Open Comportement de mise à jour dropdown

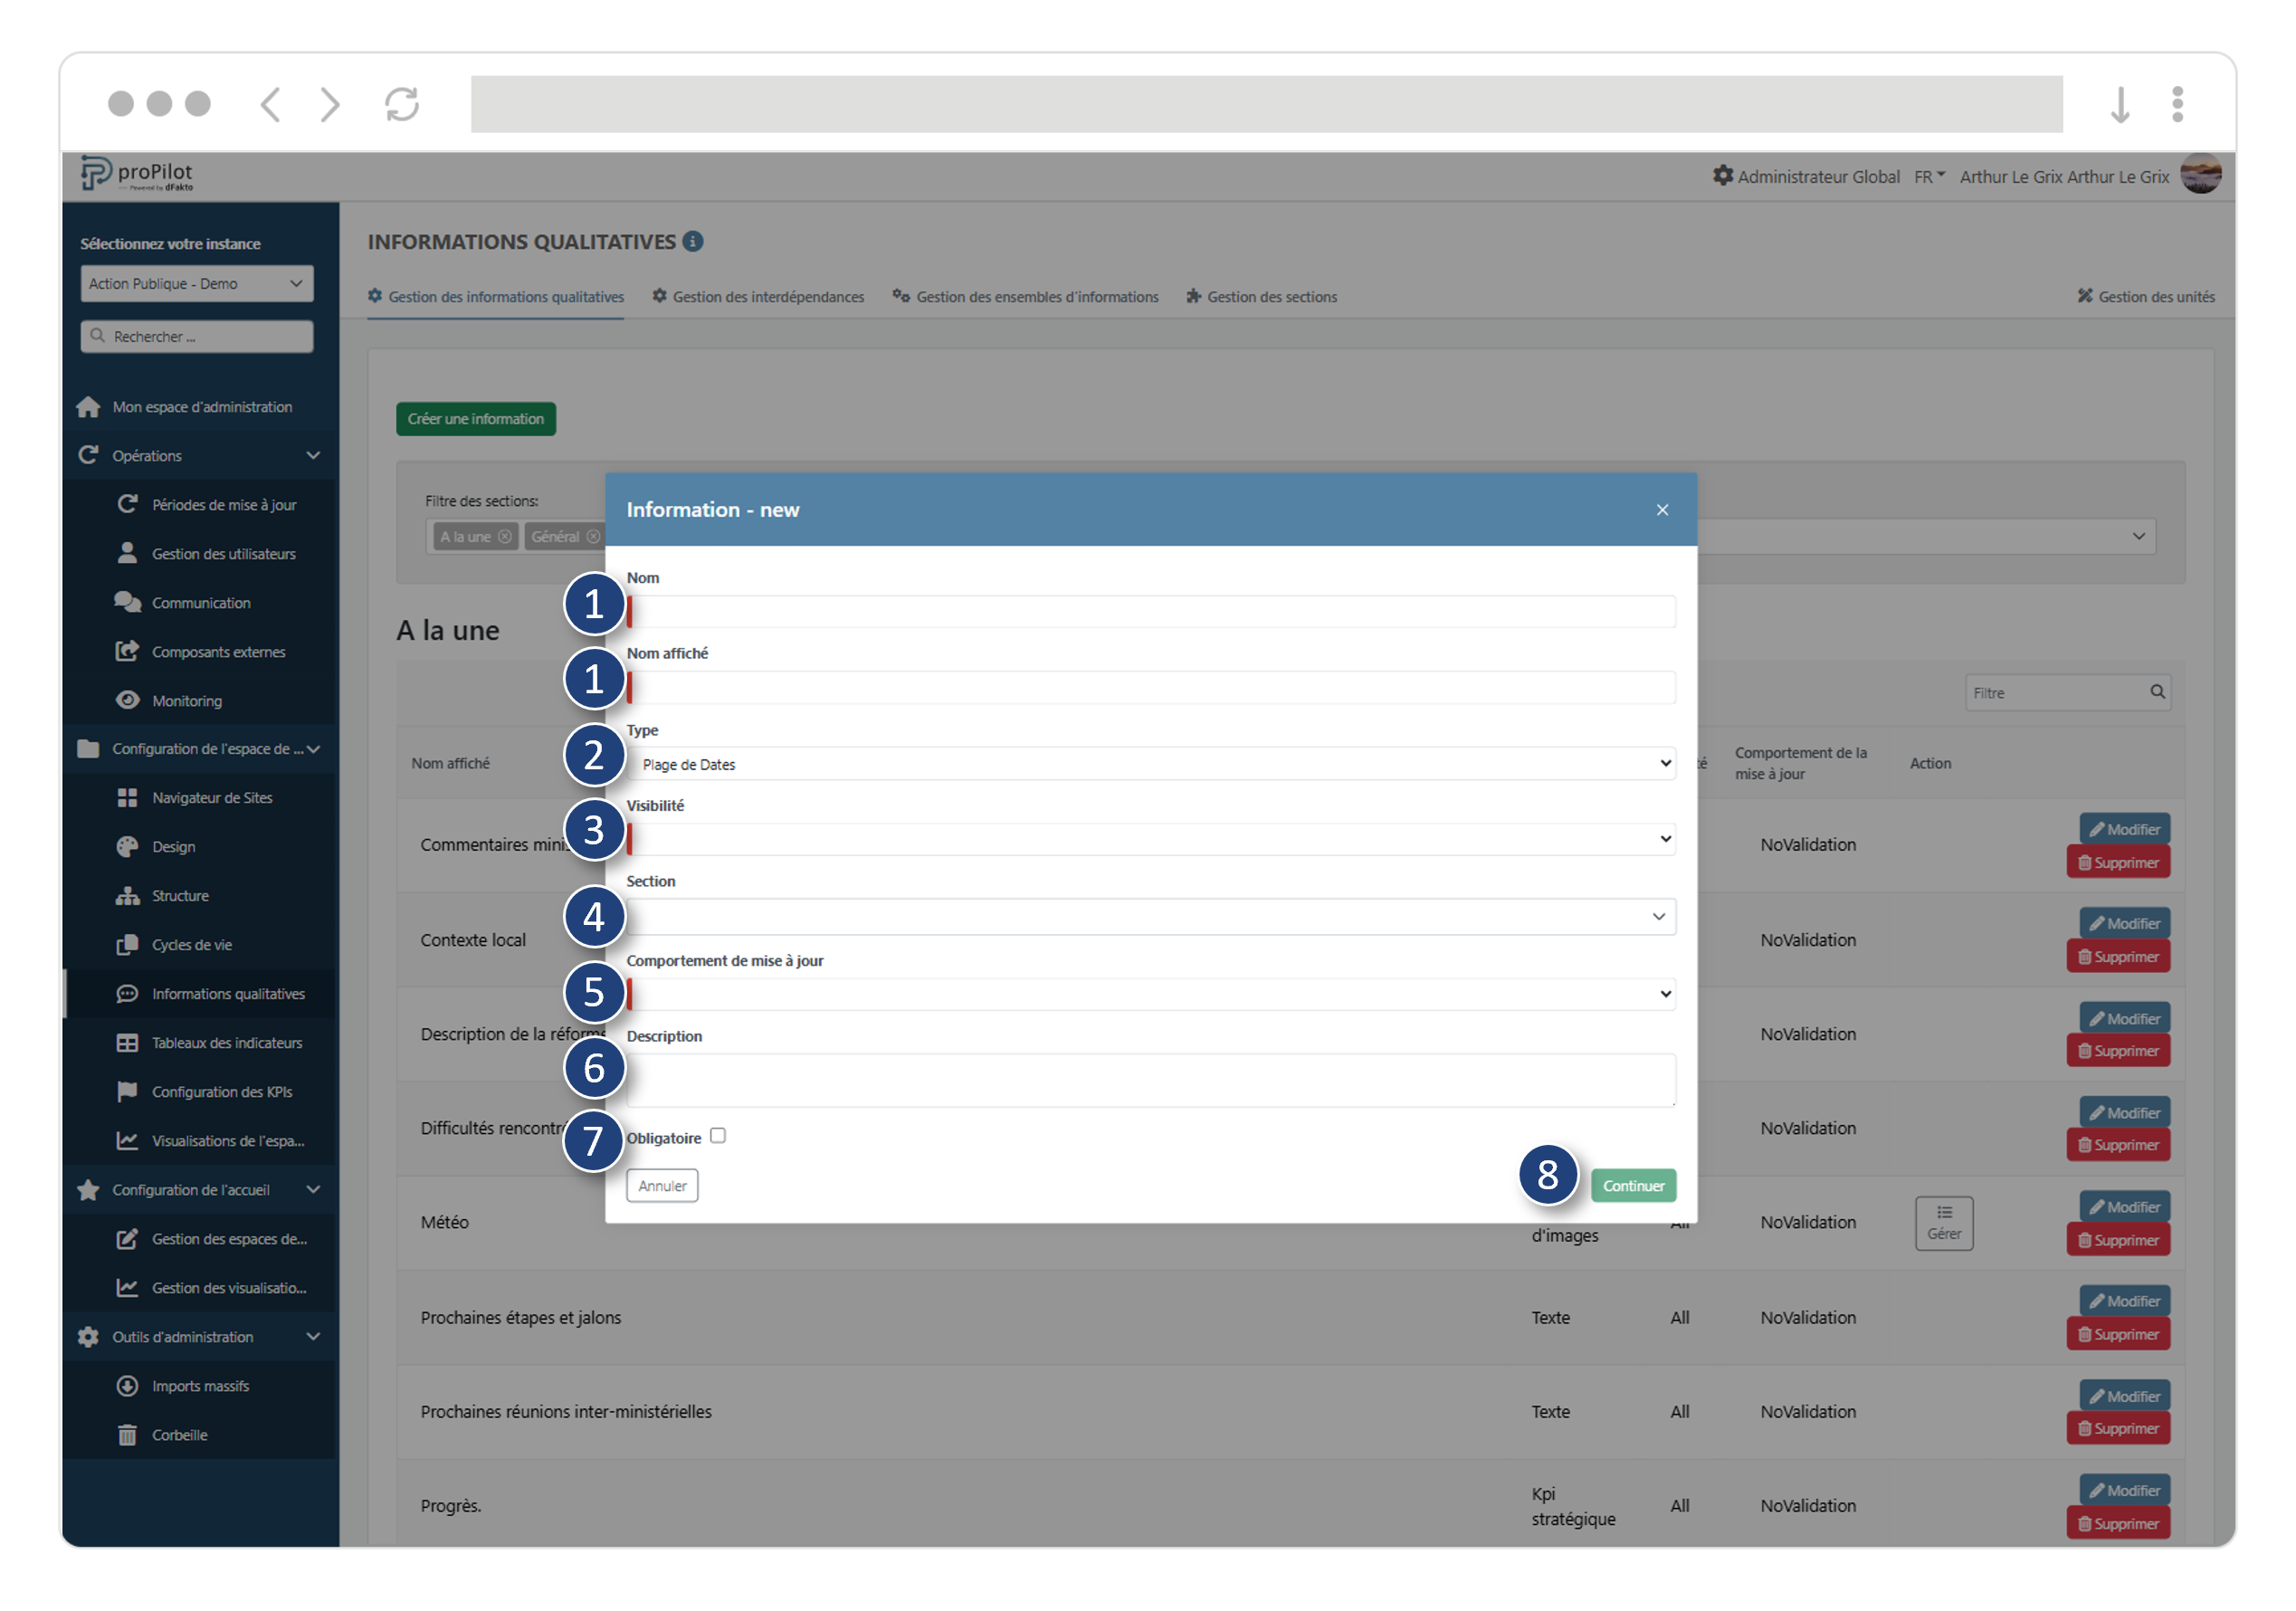(1150, 994)
